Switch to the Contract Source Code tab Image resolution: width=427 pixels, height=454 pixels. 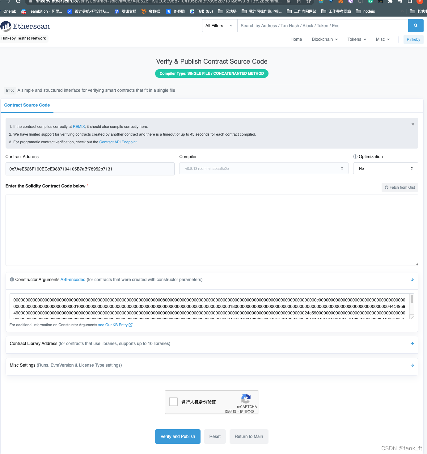27,105
